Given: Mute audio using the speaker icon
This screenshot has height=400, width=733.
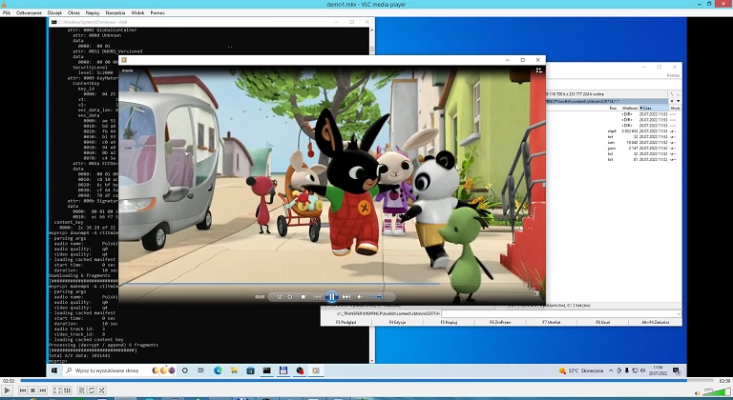Looking at the screenshot, I should [x=698, y=393].
